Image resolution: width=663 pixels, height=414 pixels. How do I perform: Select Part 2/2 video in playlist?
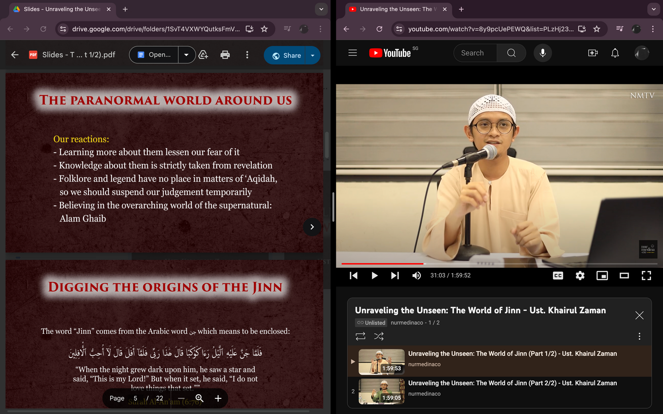point(512,383)
